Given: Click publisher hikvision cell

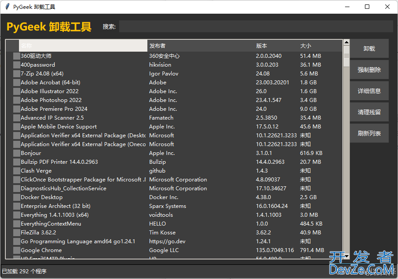Looking at the screenshot, I should tap(160, 65).
